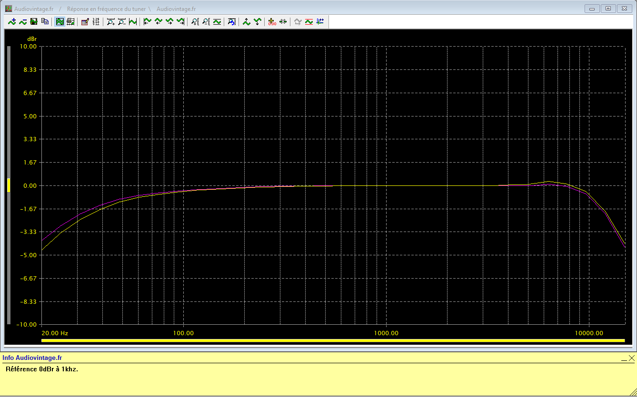This screenshot has width=637, height=397.
Task: Click the -1.67 axis value label
Action: click(28, 209)
